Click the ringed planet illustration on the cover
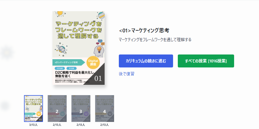The image size is (259, 129). [x=61, y=49]
